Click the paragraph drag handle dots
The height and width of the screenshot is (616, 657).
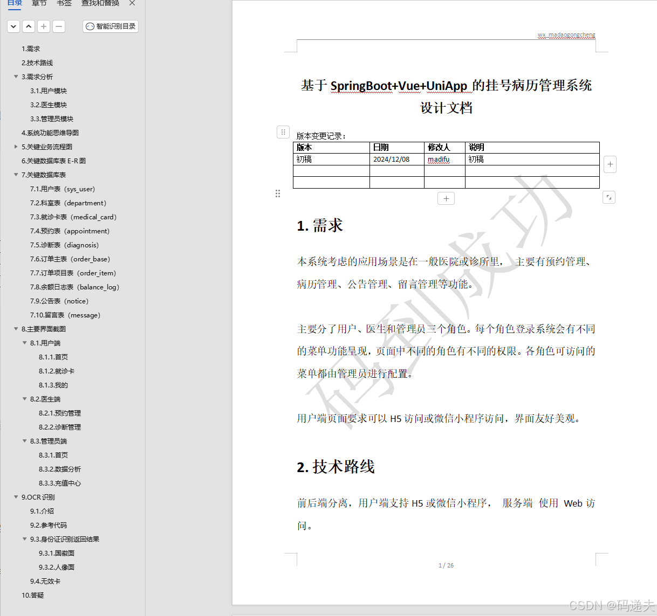pyautogui.click(x=278, y=193)
